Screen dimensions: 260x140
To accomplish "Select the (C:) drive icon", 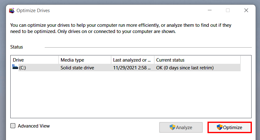I will point(15,68).
